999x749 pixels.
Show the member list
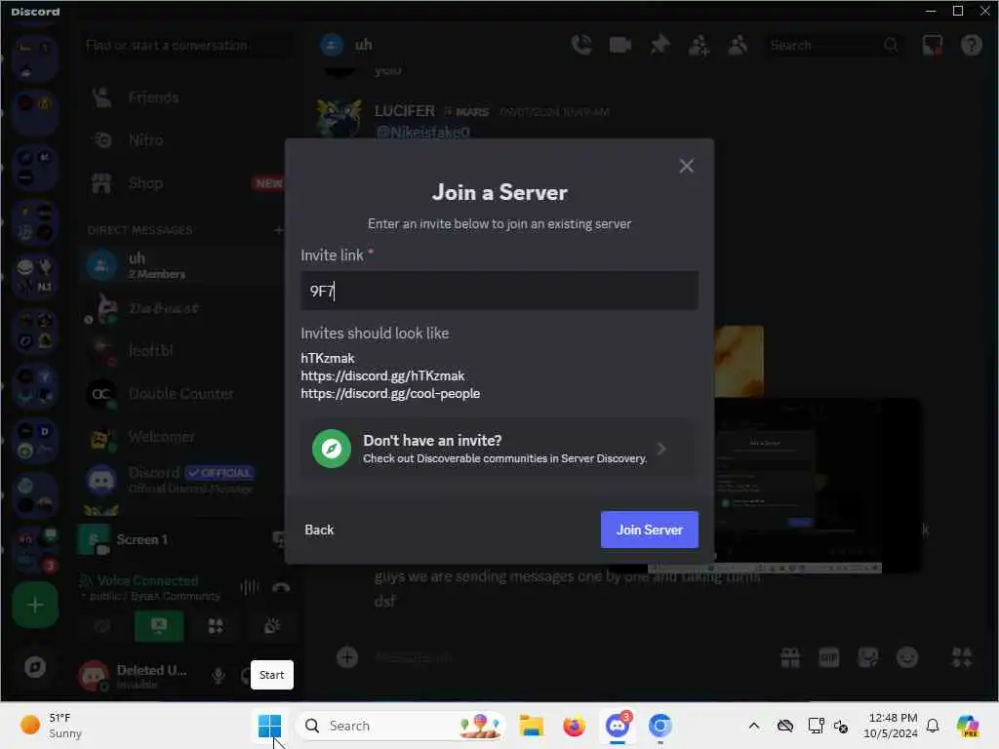(x=738, y=45)
